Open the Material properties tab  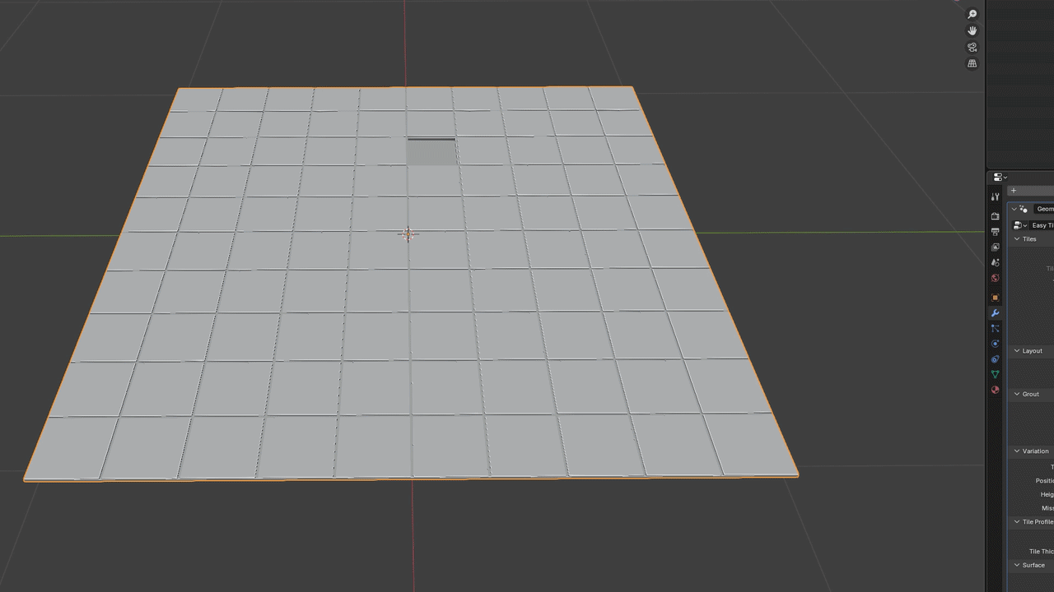[996, 391]
